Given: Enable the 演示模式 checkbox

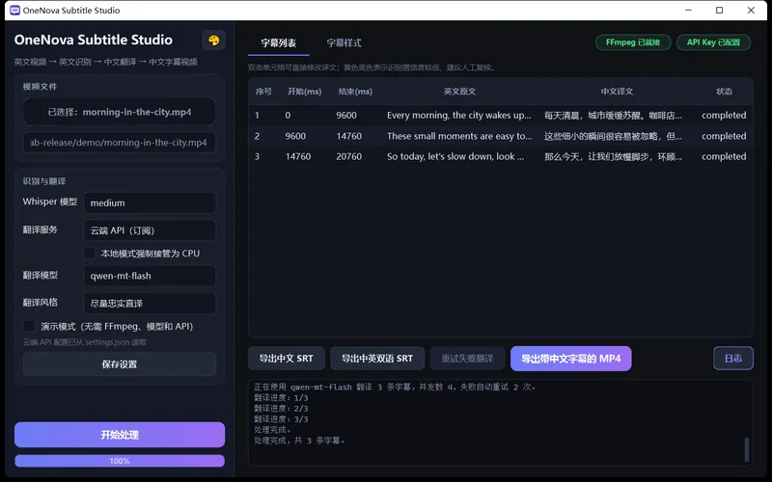Looking at the screenshot, I should pos(29,326).
